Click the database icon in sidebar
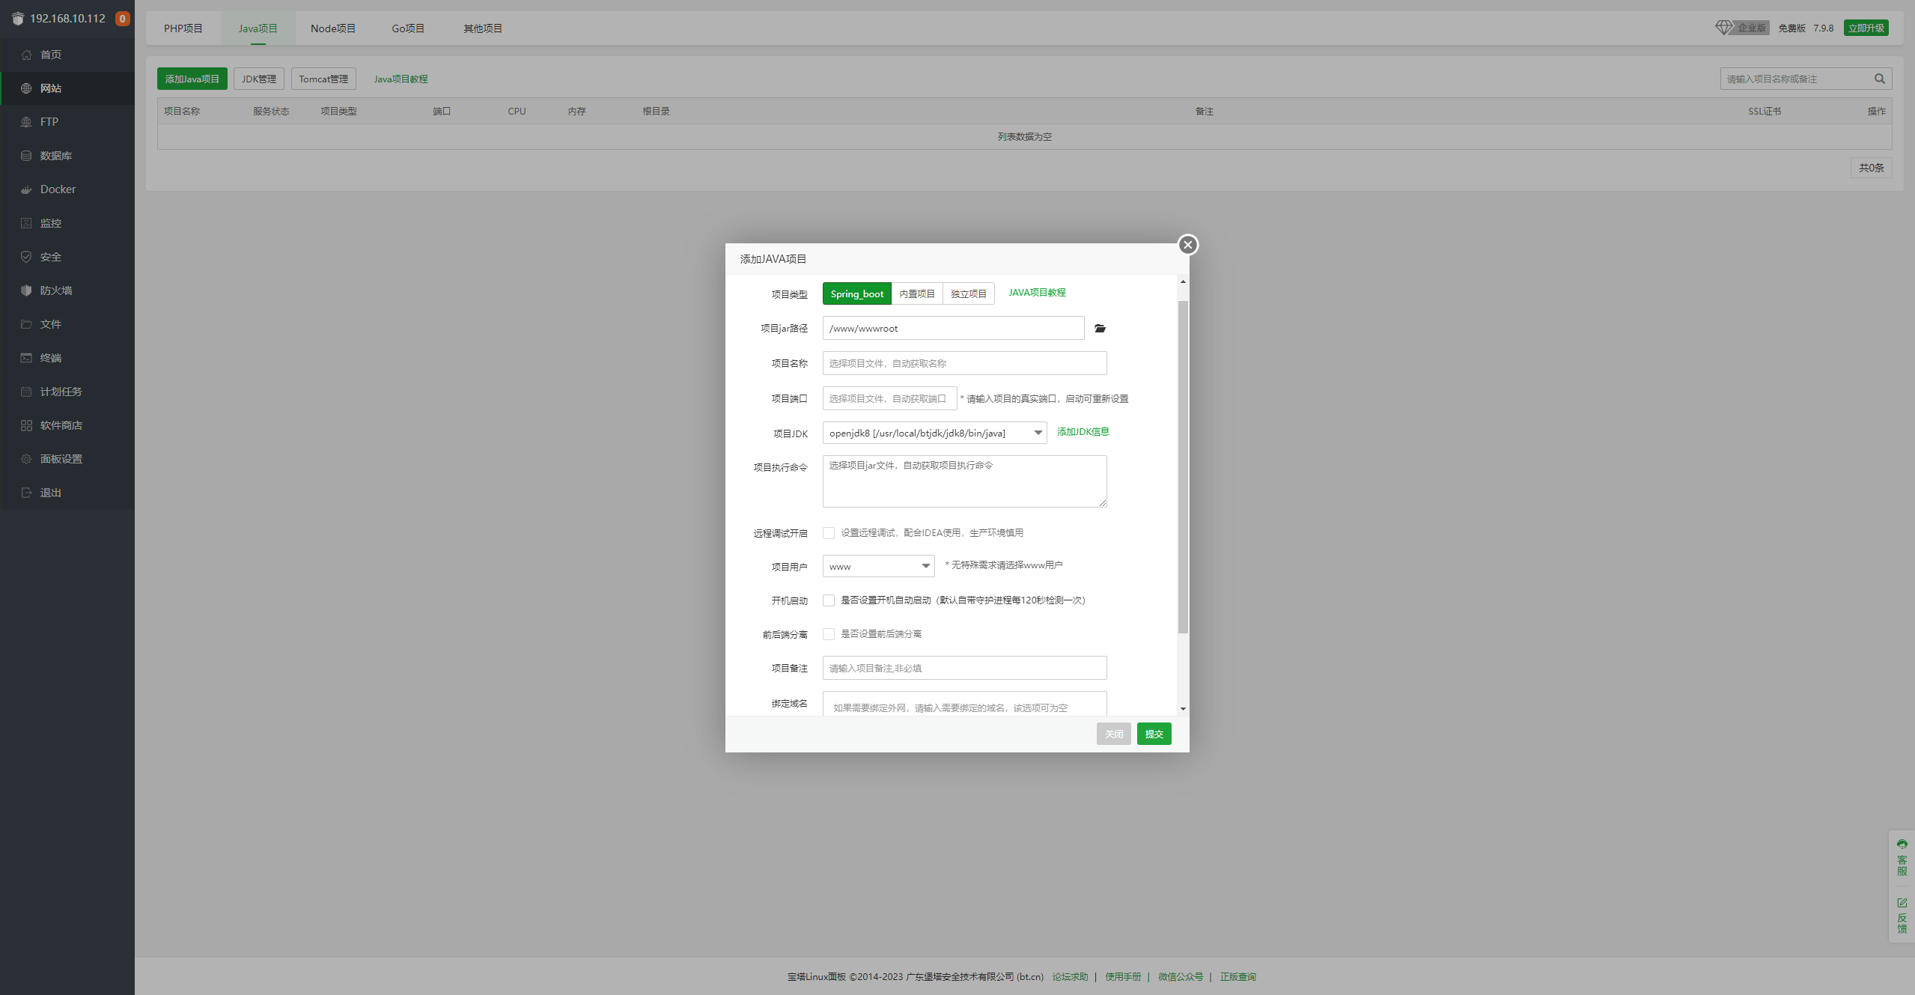The image size is (1915, 995). pyautogui.click(x=26, y=156)
